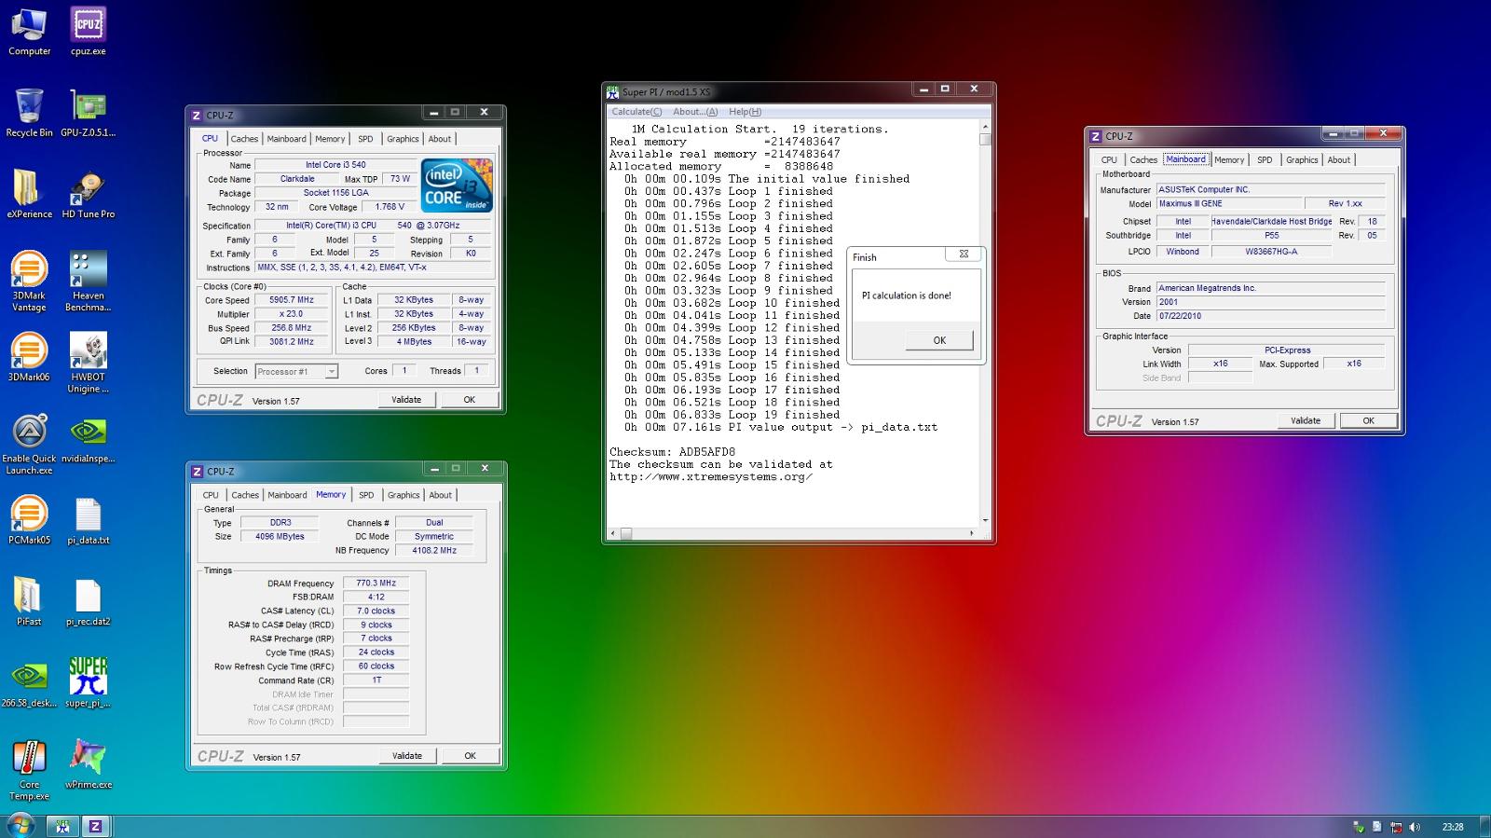Open the PiFast folder icon
1491x838 pixels.
tap(29, 600)
